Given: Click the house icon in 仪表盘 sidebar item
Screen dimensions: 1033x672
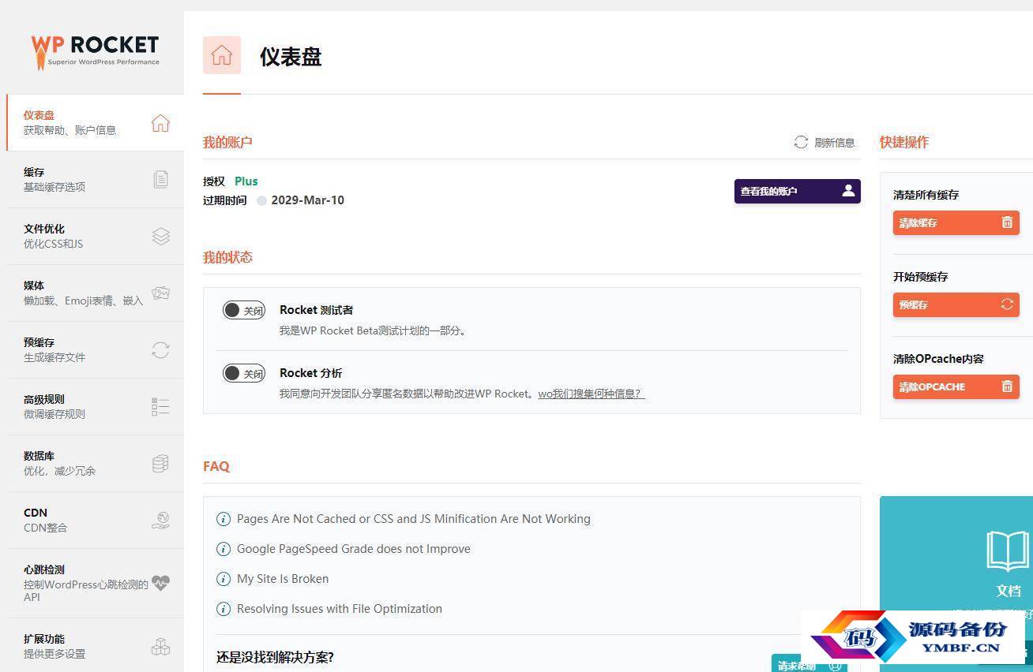Looking at the screenshot, I should tap(160, 123).
